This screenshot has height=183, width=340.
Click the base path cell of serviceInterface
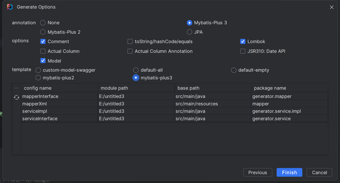pyautogui.click(x=213, y=118)
